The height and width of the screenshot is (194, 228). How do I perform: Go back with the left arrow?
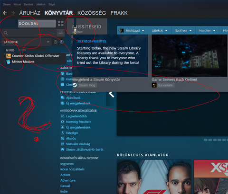[5, 13]
